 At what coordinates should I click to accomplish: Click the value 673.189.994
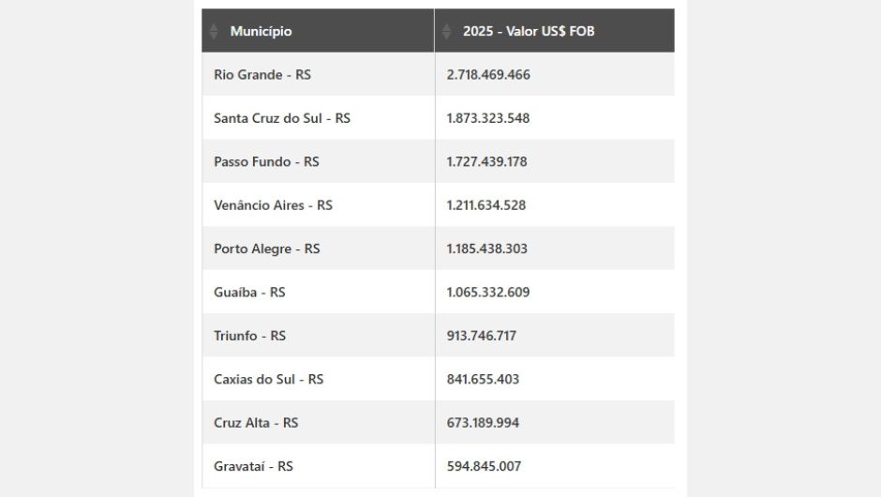pyautogui.click(x=483, y=423)
